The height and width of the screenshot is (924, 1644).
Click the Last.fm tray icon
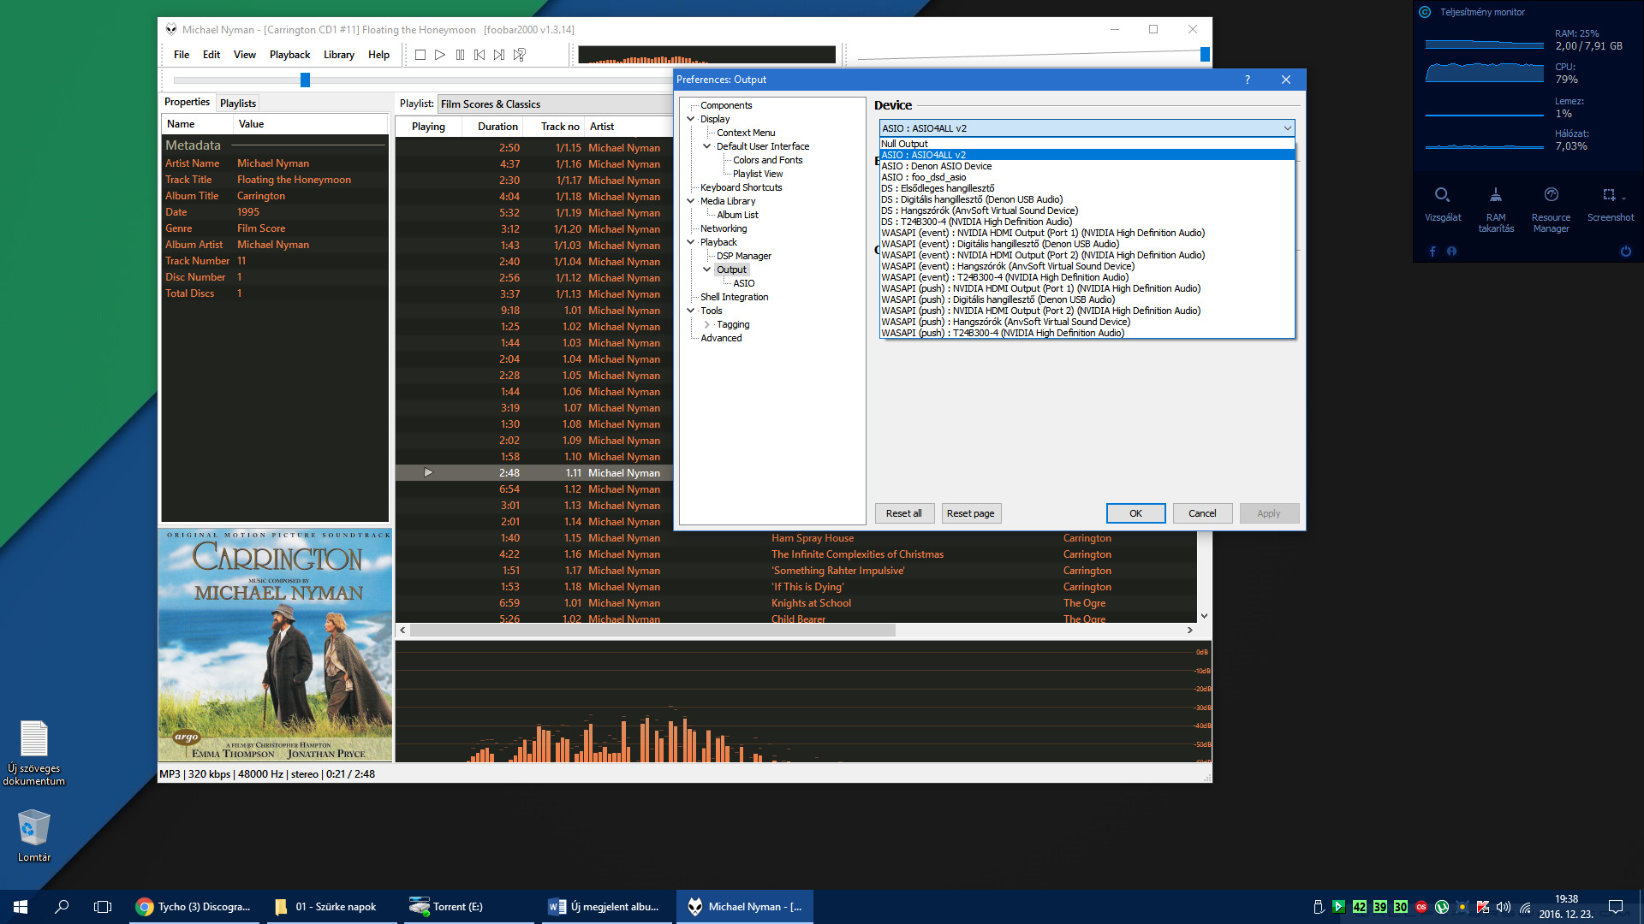click(x=1421, y=907)
